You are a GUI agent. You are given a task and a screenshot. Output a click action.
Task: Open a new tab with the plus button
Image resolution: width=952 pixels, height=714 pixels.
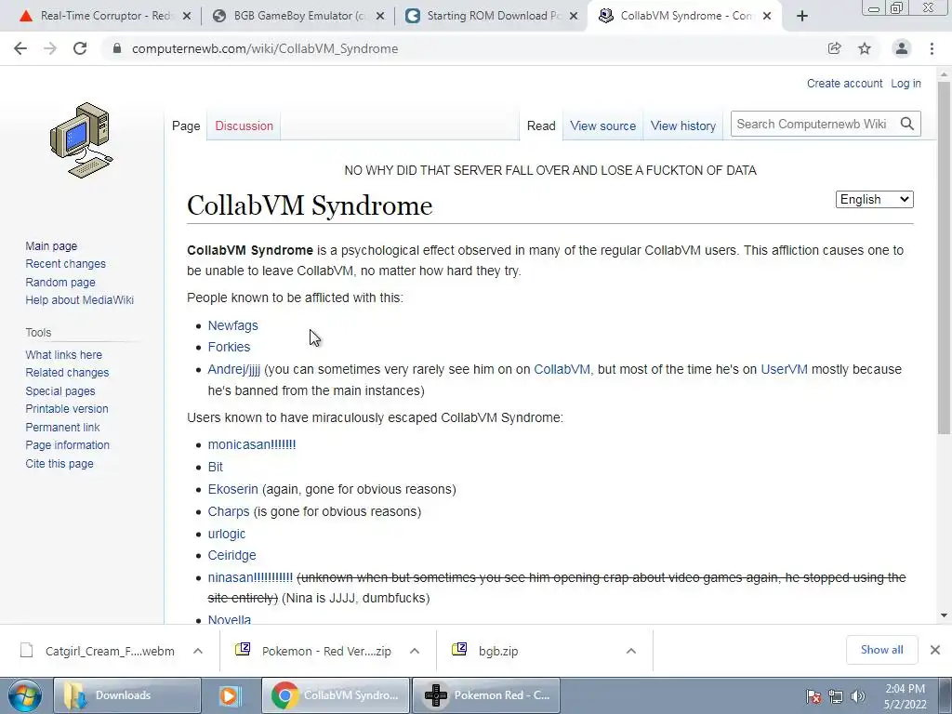pos(802,16)
